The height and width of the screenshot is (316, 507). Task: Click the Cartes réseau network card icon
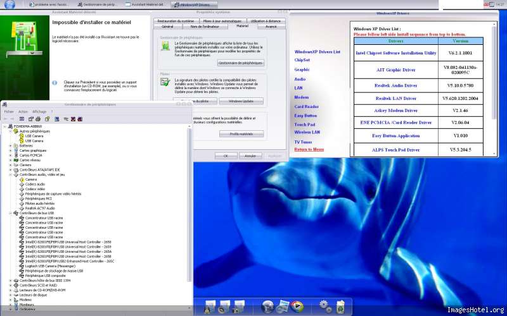click(x=16, y=161)
